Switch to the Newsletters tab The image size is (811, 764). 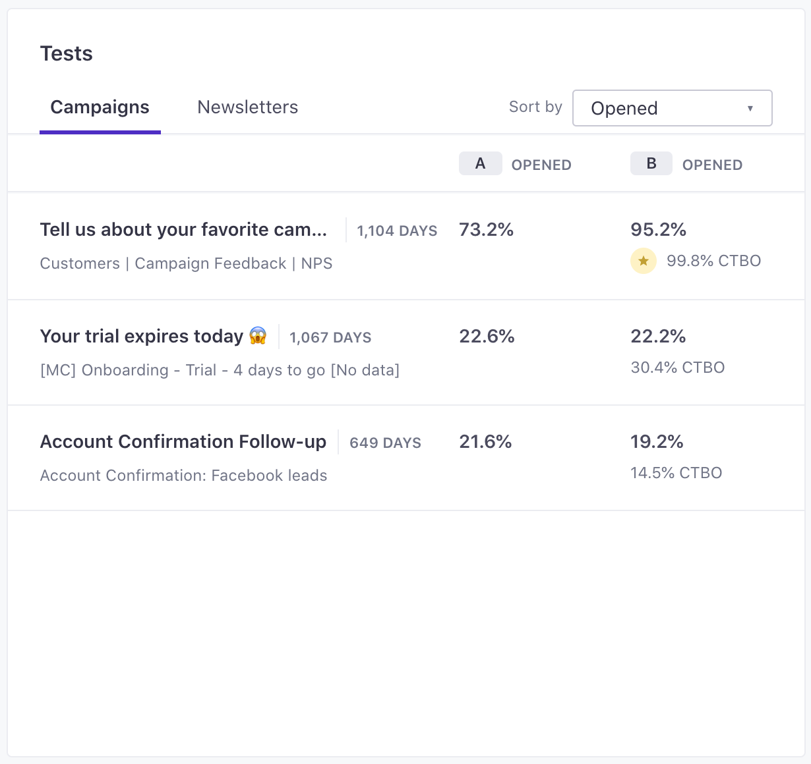tap(247, 107)
